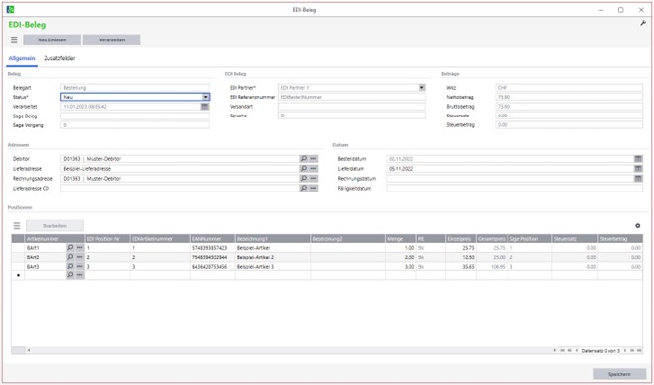The image size is (654, 385).
Task: Select the EAN cell 5748393857423
Action: (x=213, y=247)
